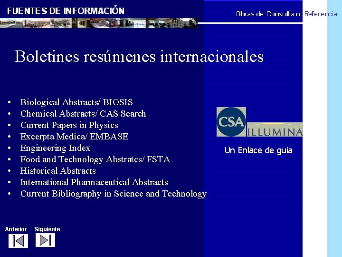
Task: Click the 'Boletines resúmenes internacionales' title
Action: point(139,56)
